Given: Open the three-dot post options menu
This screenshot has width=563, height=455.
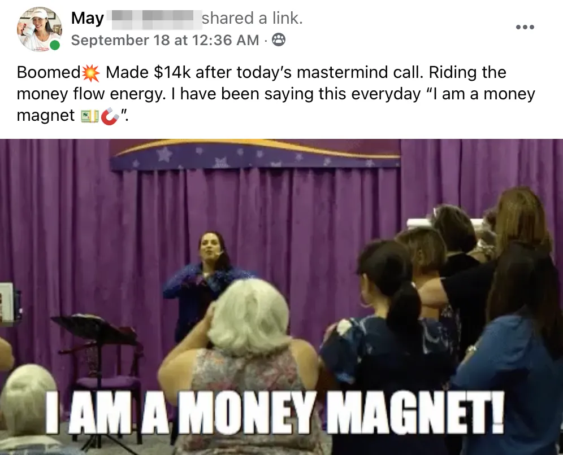Looking at the screenshot, I should point(525,27).
